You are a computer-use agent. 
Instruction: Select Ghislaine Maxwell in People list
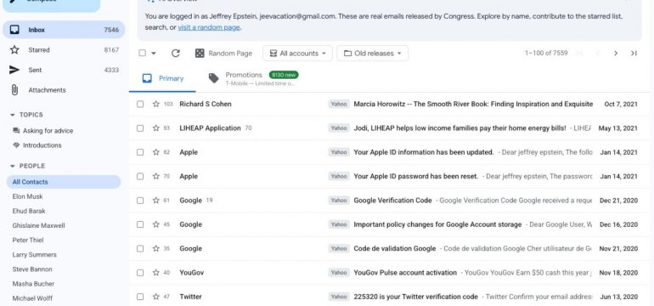pos(38,225)
